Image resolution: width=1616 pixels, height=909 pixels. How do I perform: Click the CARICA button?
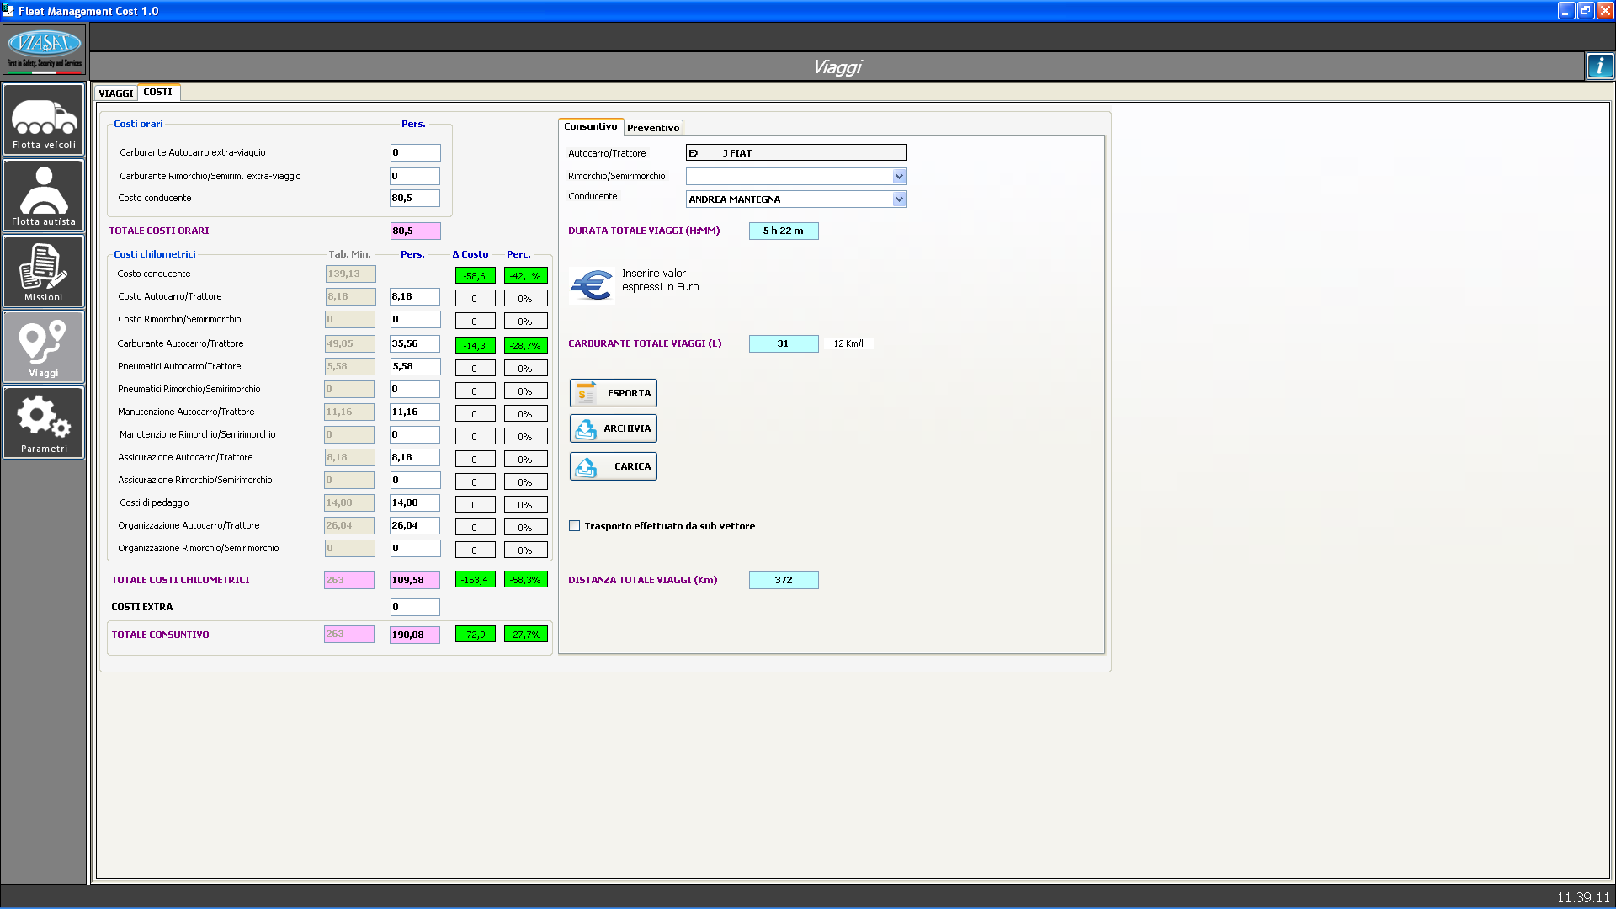coord(614,466)
